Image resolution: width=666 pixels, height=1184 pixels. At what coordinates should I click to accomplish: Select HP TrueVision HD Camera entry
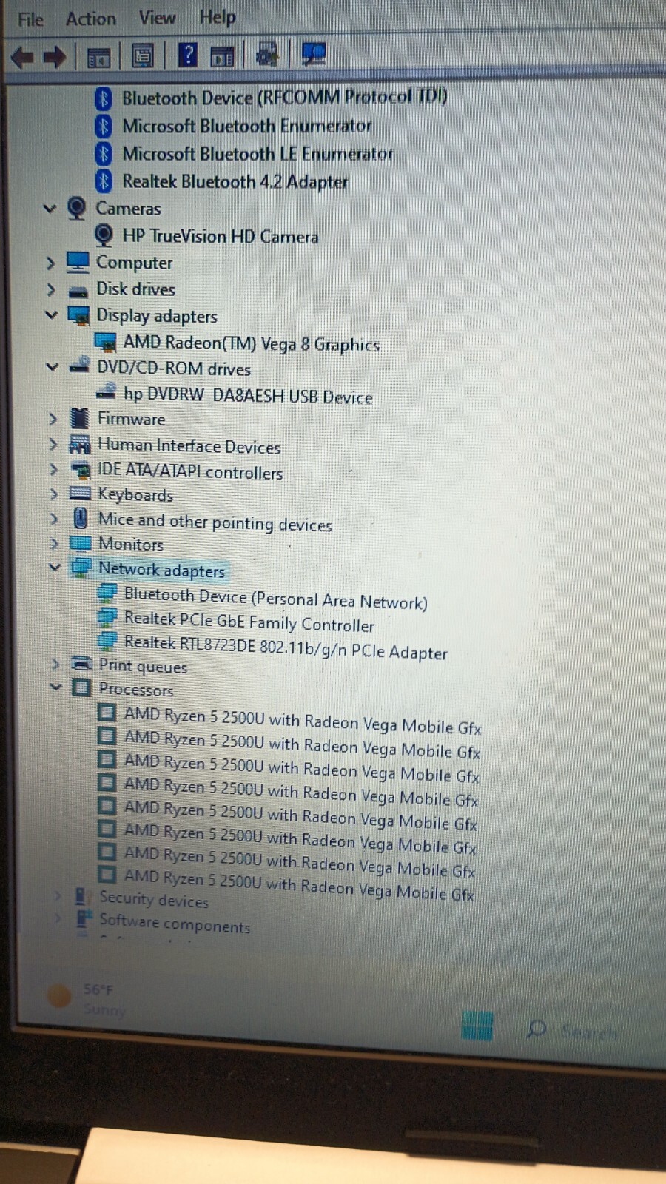coord(221,236)
